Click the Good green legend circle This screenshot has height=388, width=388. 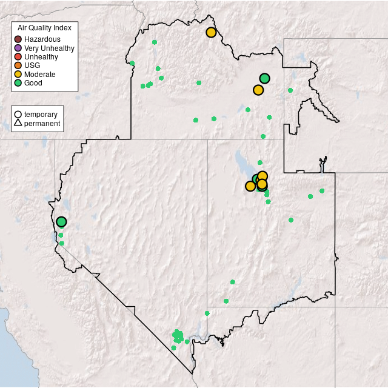tap(18, 83)
